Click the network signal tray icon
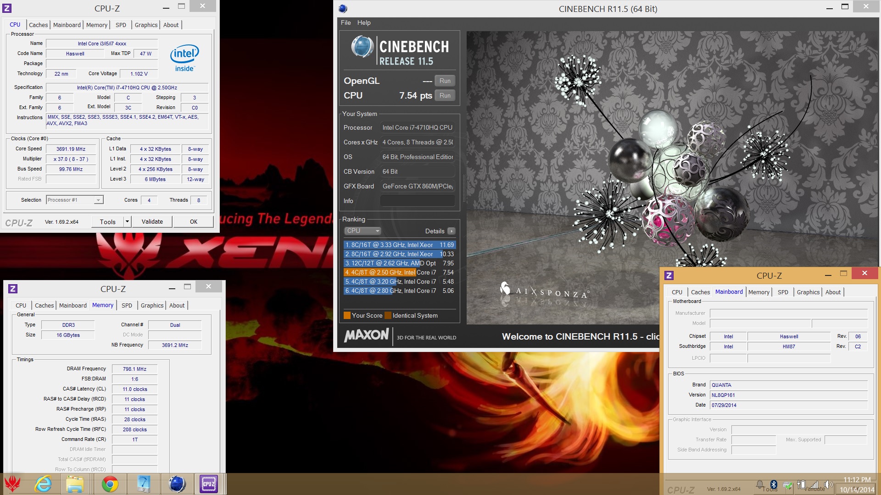Viewport: 881px width, 495px height. click(815, 484)
